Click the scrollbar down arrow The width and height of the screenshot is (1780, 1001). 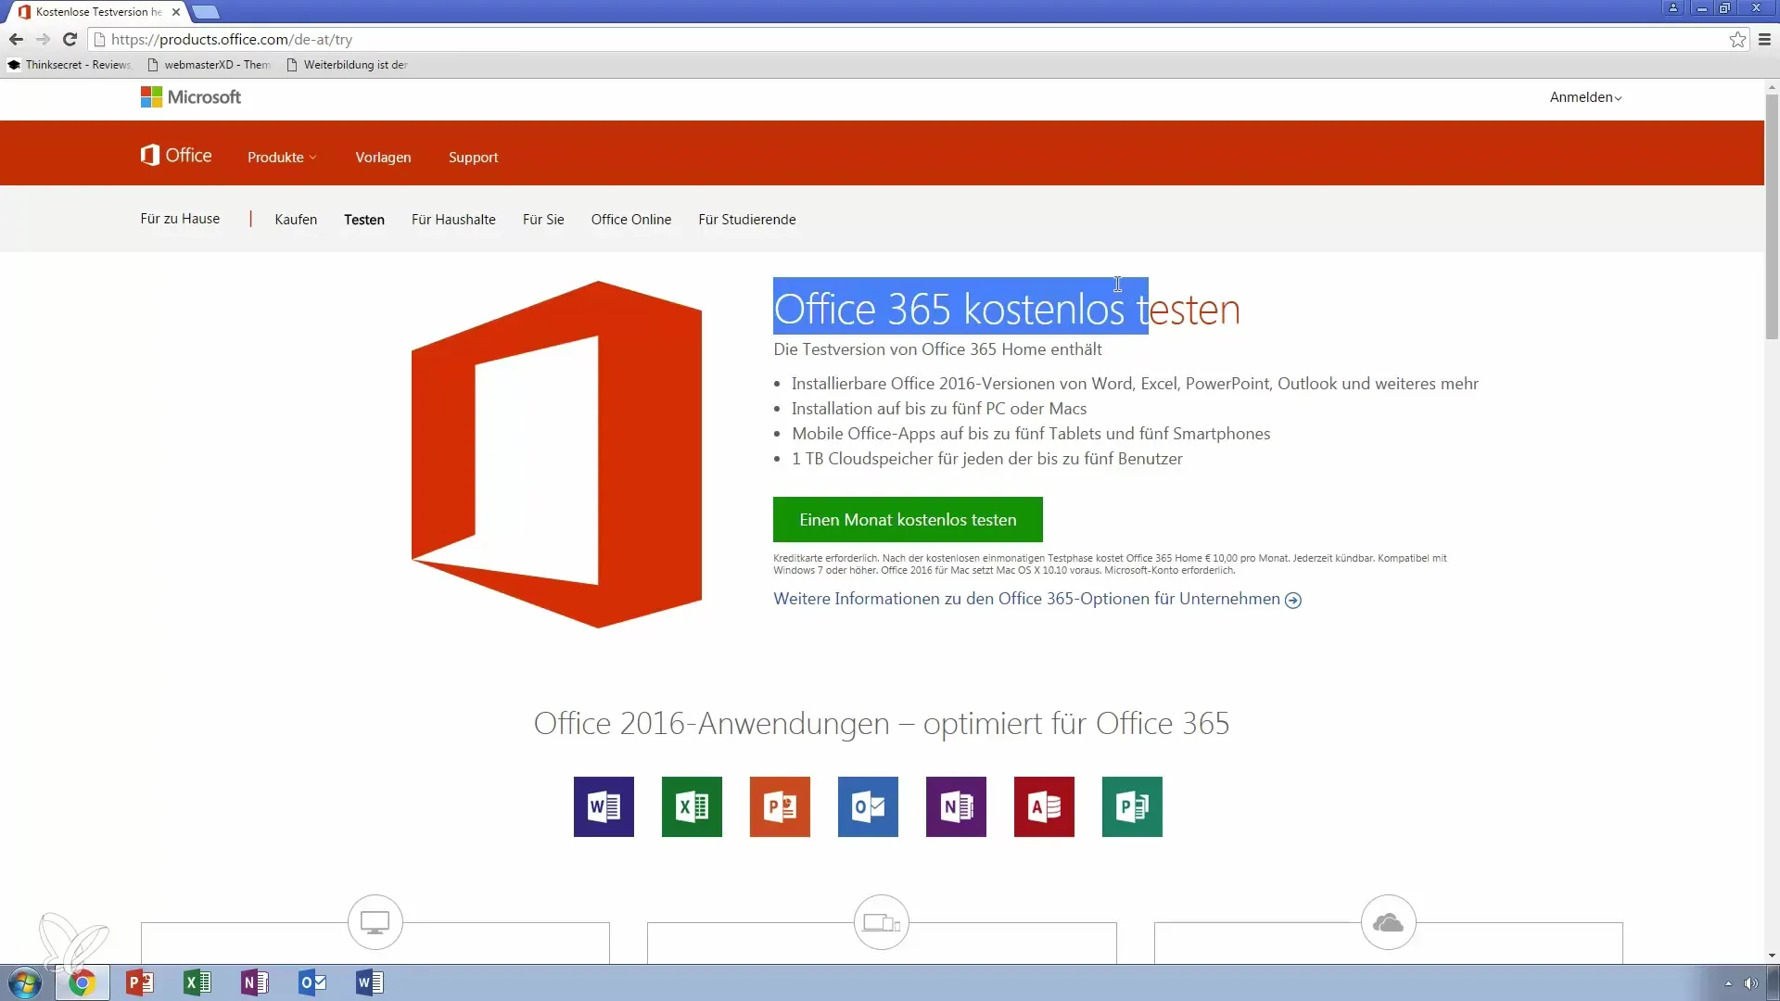click(x=1772, y=956)
